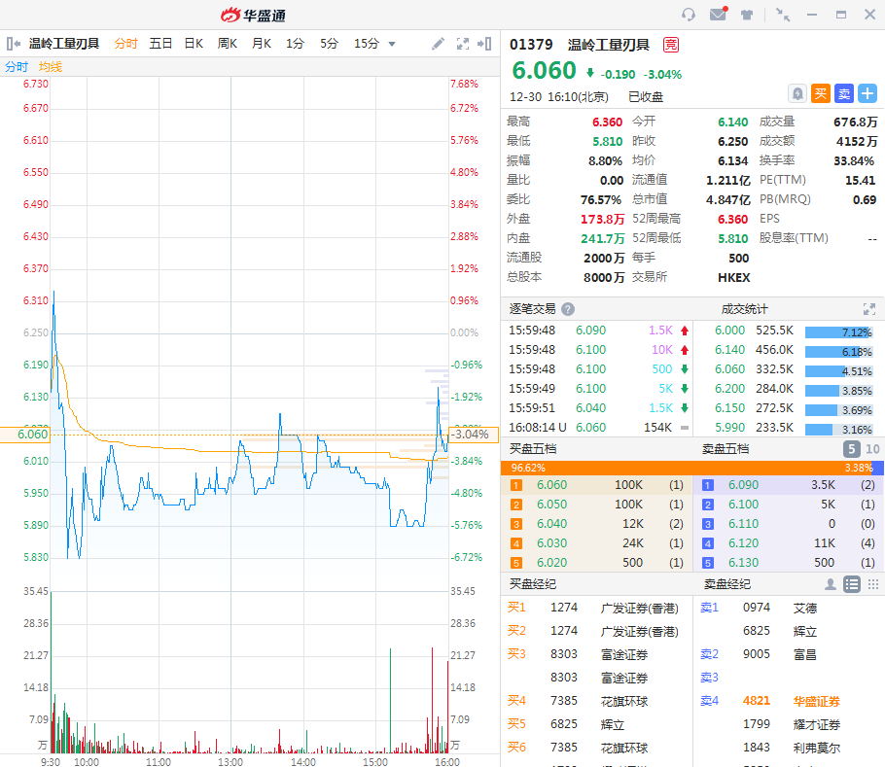Select ask level 5 price 6.130

(x=743, y=563)
